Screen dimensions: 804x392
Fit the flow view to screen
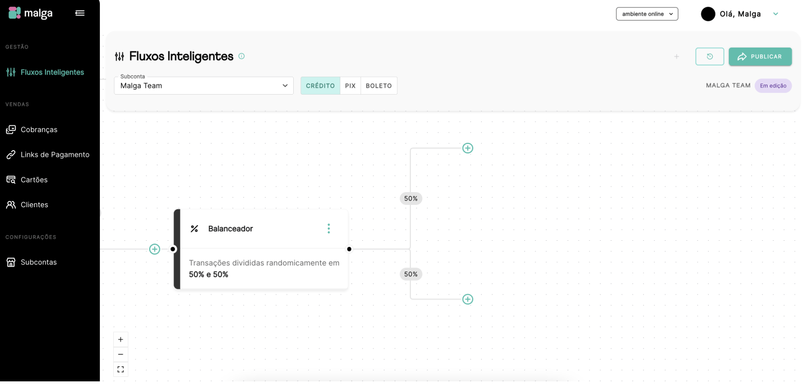[121, 370]
